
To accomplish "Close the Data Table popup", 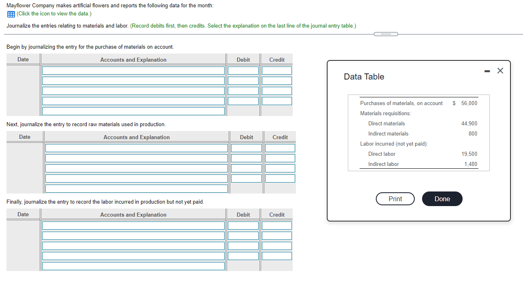I will [500, 71].
